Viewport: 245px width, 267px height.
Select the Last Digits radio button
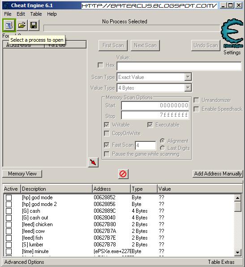(x=163, y=148)
